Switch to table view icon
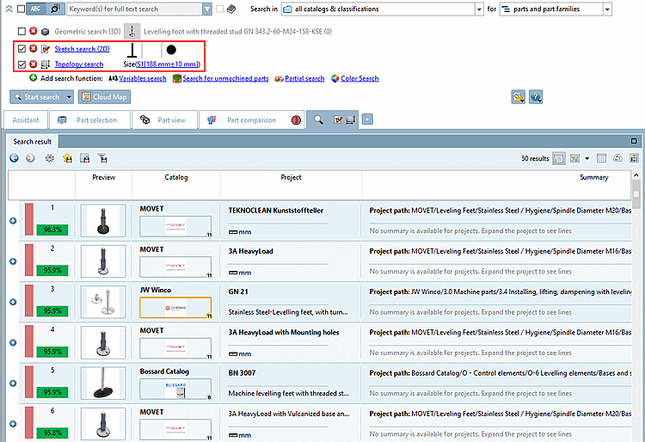 pyautogui.click(x=601, y=158)
